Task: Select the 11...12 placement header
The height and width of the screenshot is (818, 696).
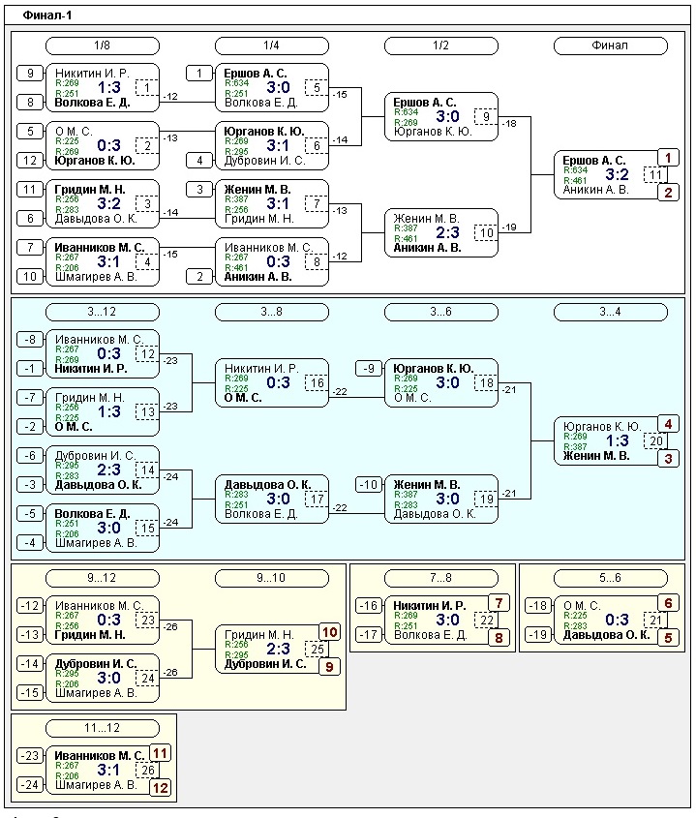Action: coord(103,728)
